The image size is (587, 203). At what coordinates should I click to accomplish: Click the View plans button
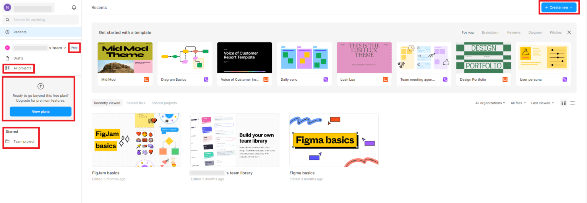coord(41,112)
